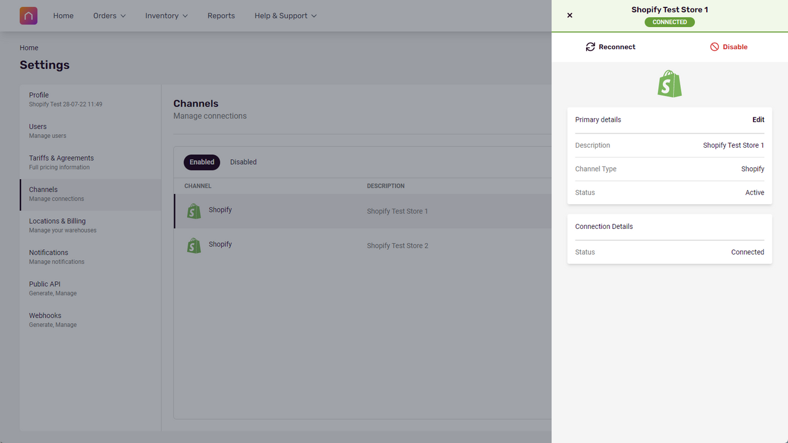Click the green CONNECTED status badge
Viewport: 788px width, 443px height.
click(x=670, y=22)
